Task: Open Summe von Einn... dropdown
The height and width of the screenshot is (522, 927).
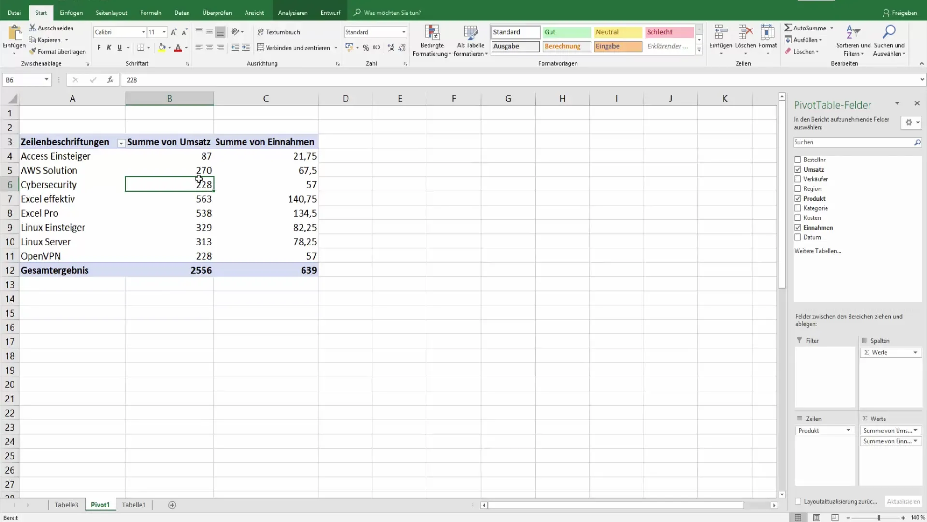Action: pyautogui.click(x=915, y=441)
